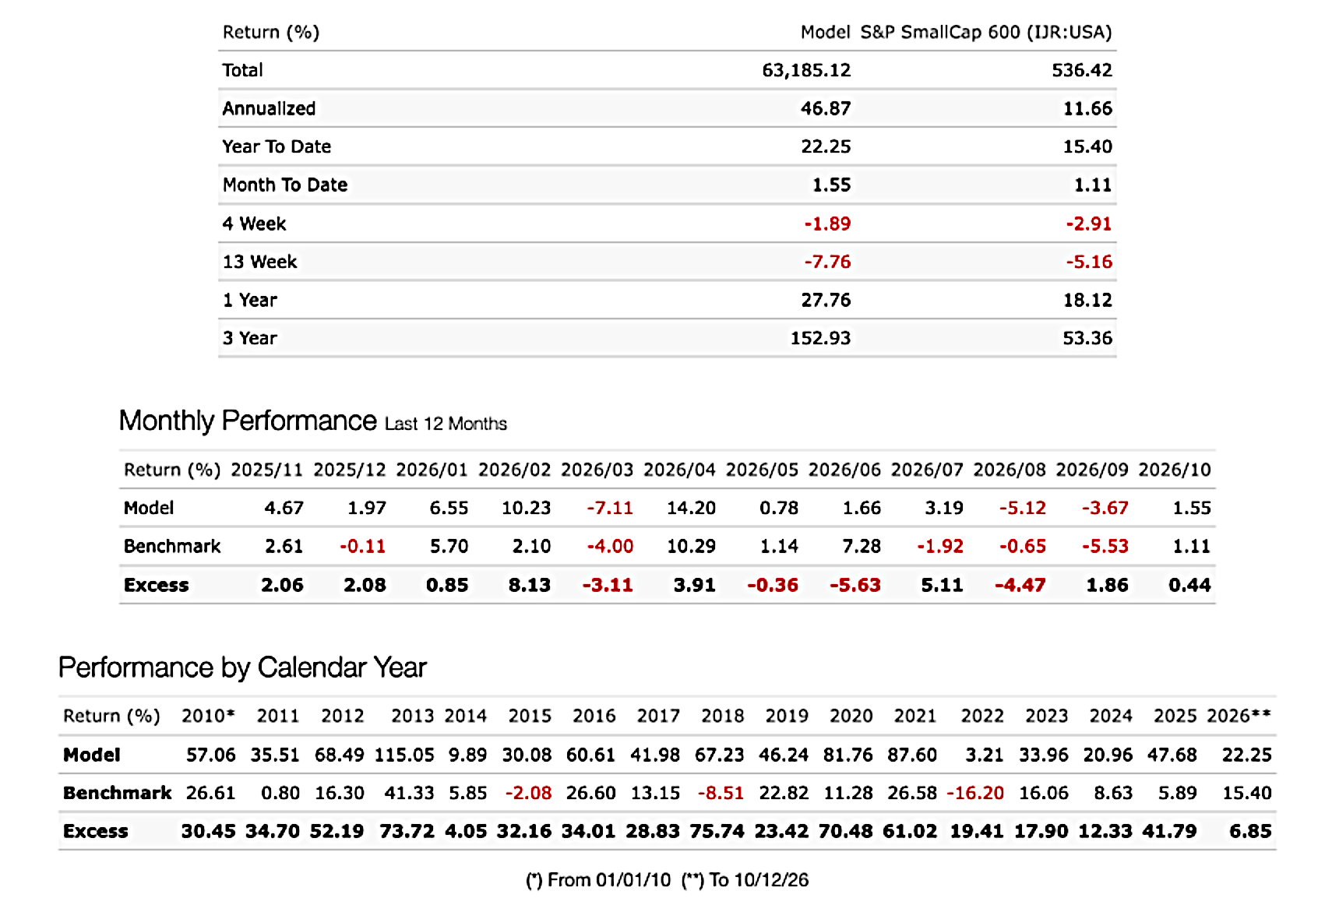1318x905 pixels.
Task: Select monthly benchmark return 7.28
Action: 862,546
